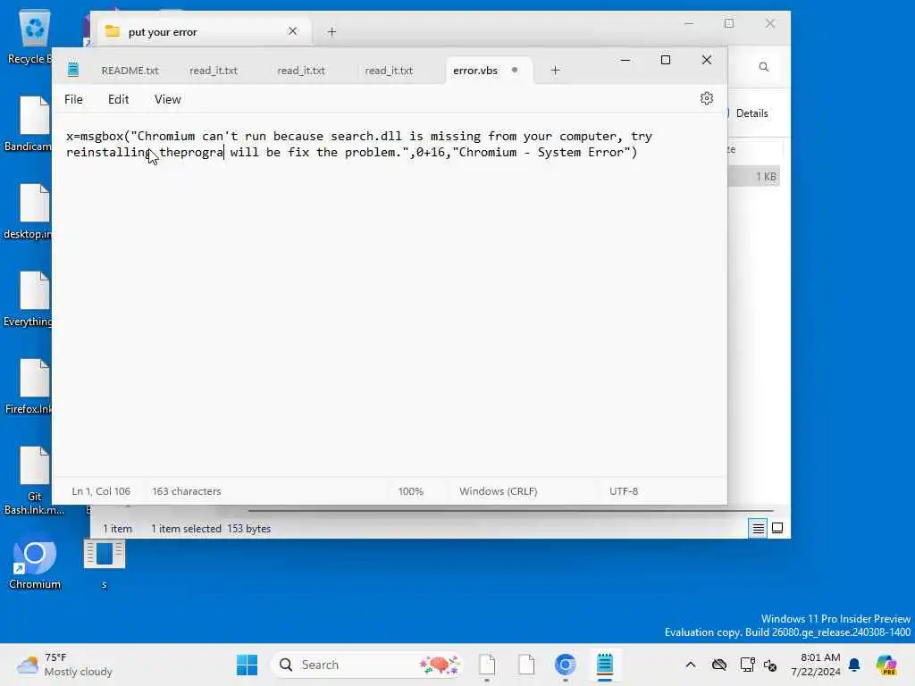The image size is (915, 686).
Task: Open the Windows Start menu
Action: point(247,665)
